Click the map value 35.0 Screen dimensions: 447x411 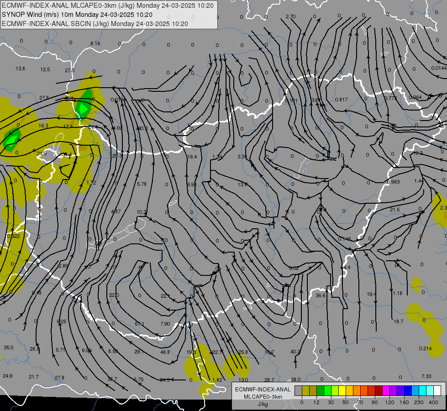(9, 348)
